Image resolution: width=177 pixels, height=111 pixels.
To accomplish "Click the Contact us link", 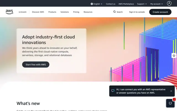I will 111,4.
